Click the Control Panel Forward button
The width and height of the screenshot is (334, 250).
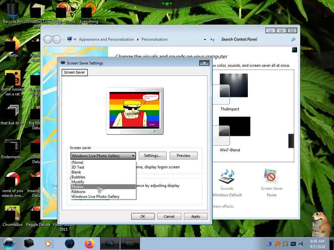click(x=57, y=39)
